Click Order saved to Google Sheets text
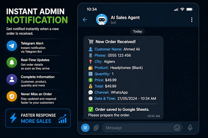 pos(122,109)
